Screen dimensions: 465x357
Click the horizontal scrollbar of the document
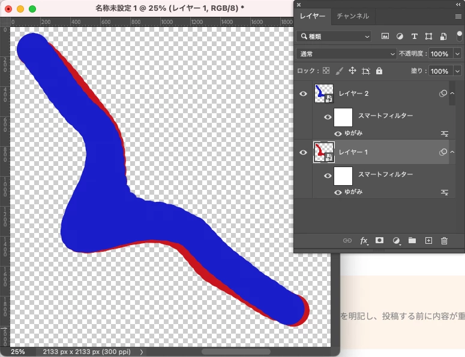(236, 352)
